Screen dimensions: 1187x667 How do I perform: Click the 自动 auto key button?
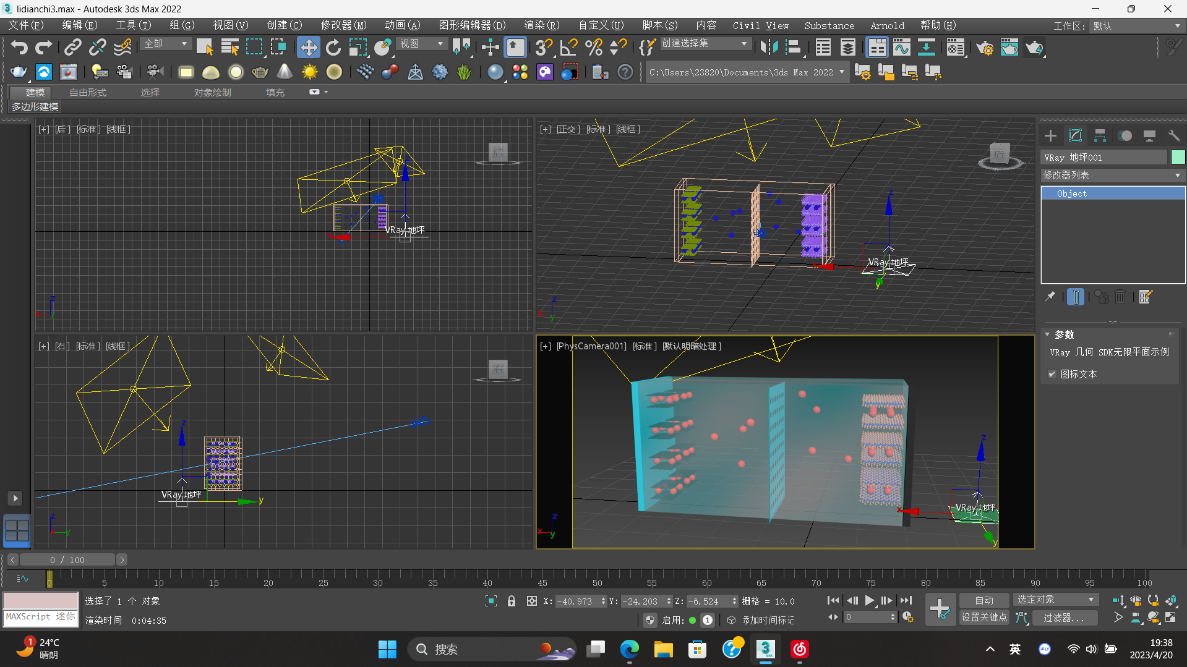[x=983, y=600]
